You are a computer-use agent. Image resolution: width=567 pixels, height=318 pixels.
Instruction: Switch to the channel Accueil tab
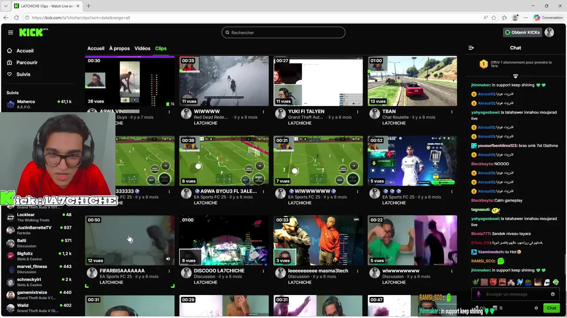tap(96, 48)
